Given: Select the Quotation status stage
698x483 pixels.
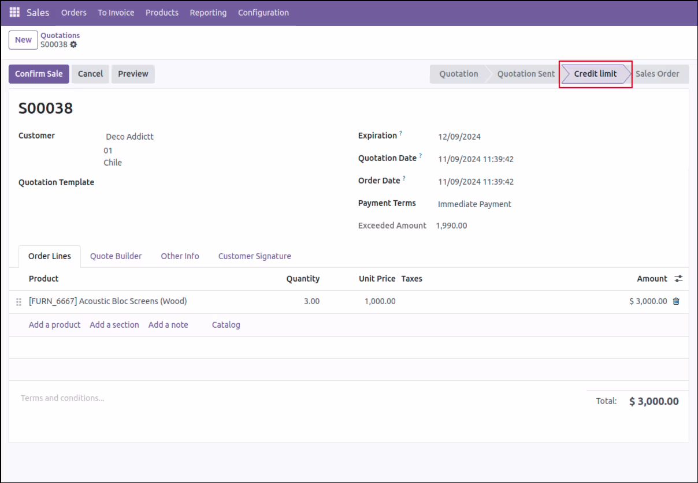Looking at the screenshot, I should pos(459,74).
